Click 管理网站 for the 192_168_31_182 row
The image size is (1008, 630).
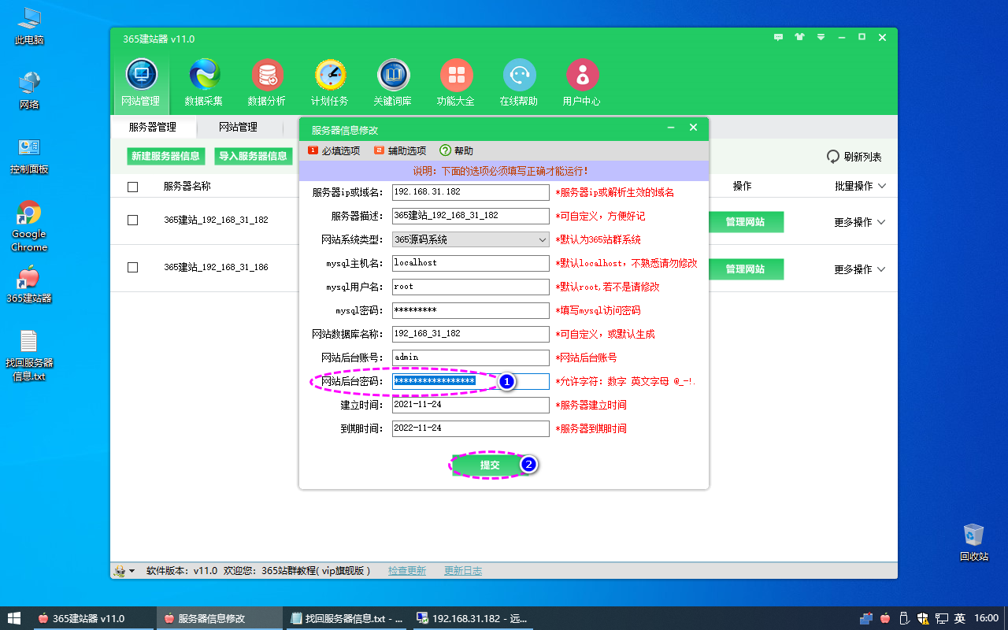click(x=745, y=222)
